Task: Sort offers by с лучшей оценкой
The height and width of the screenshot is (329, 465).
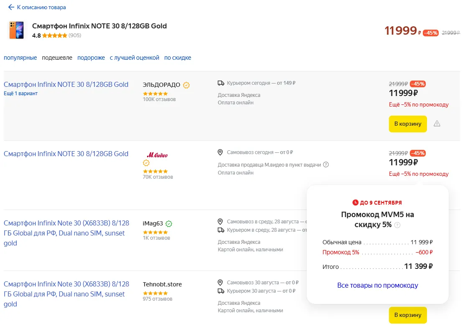Action: [135, 58]
